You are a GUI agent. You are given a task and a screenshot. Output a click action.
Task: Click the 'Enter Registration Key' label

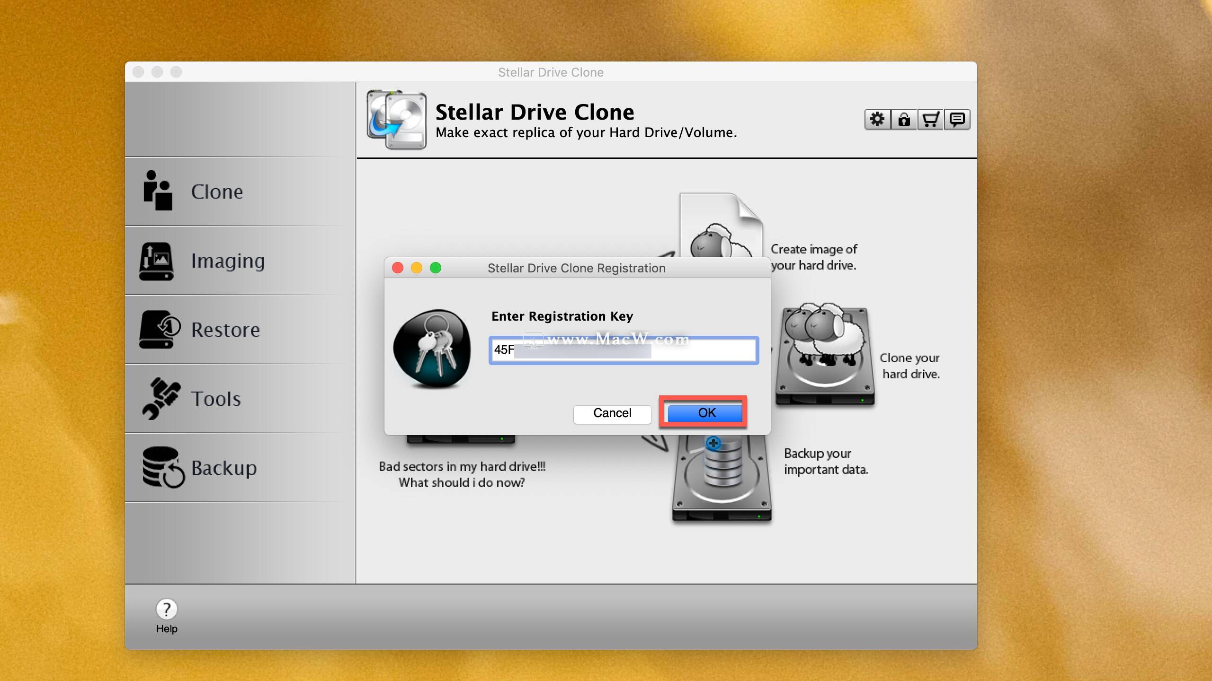click(x=562, y=316)
